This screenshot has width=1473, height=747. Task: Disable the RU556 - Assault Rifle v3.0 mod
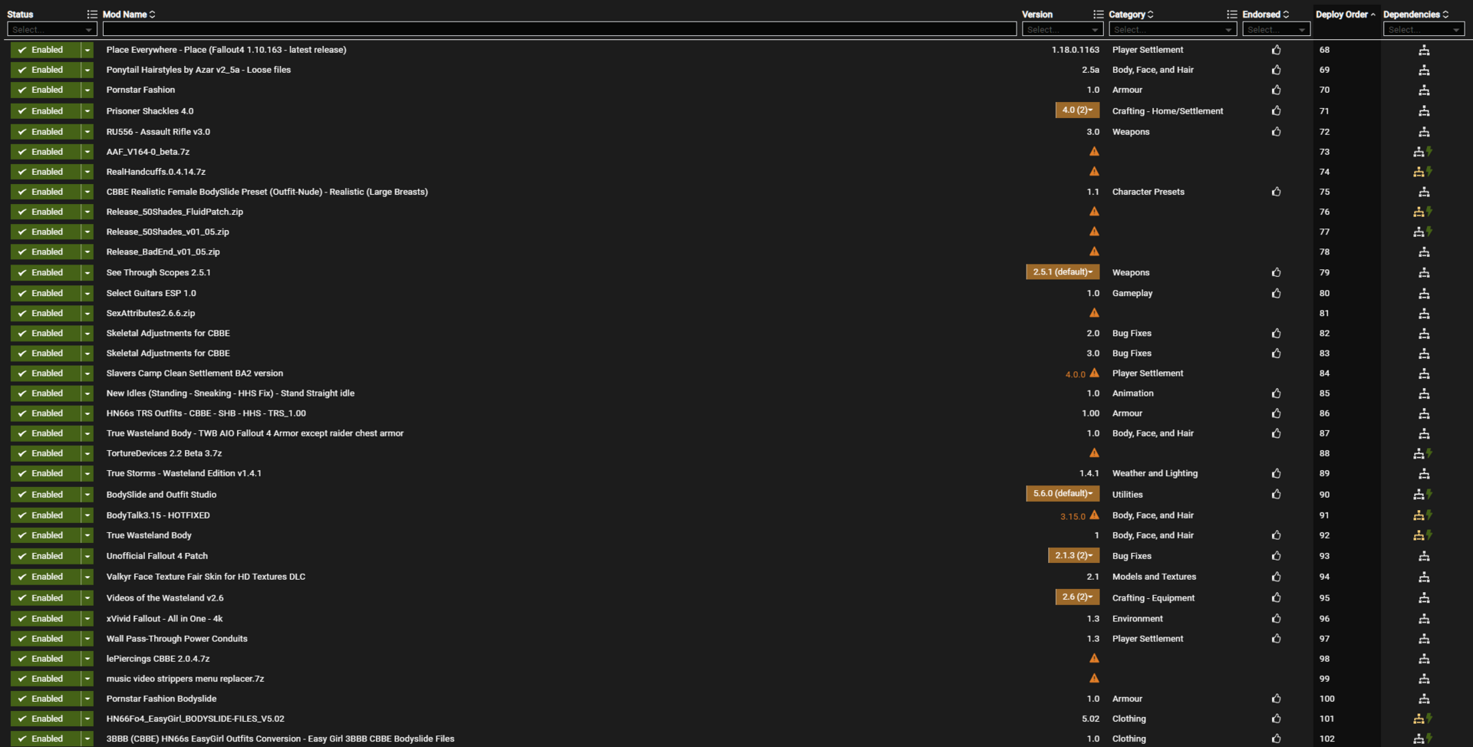point(46,132)
